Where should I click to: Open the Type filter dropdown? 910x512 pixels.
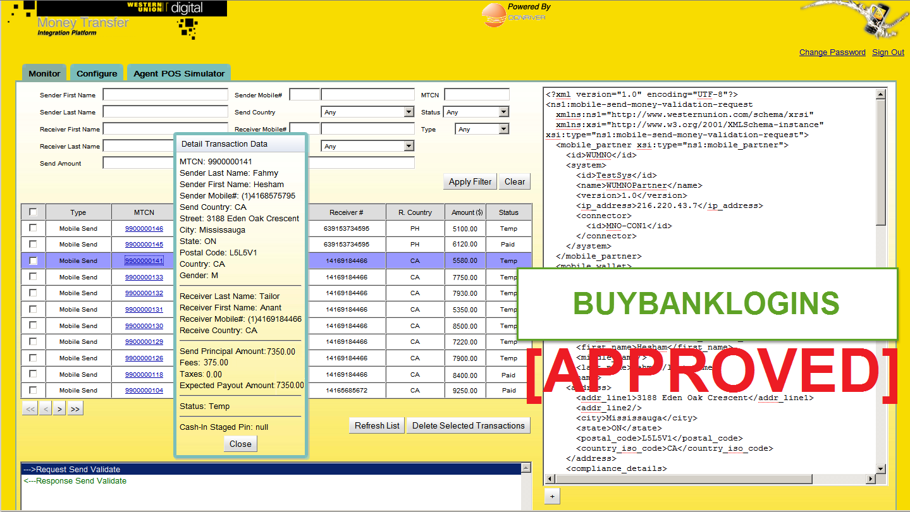click(x=482, y=129)
